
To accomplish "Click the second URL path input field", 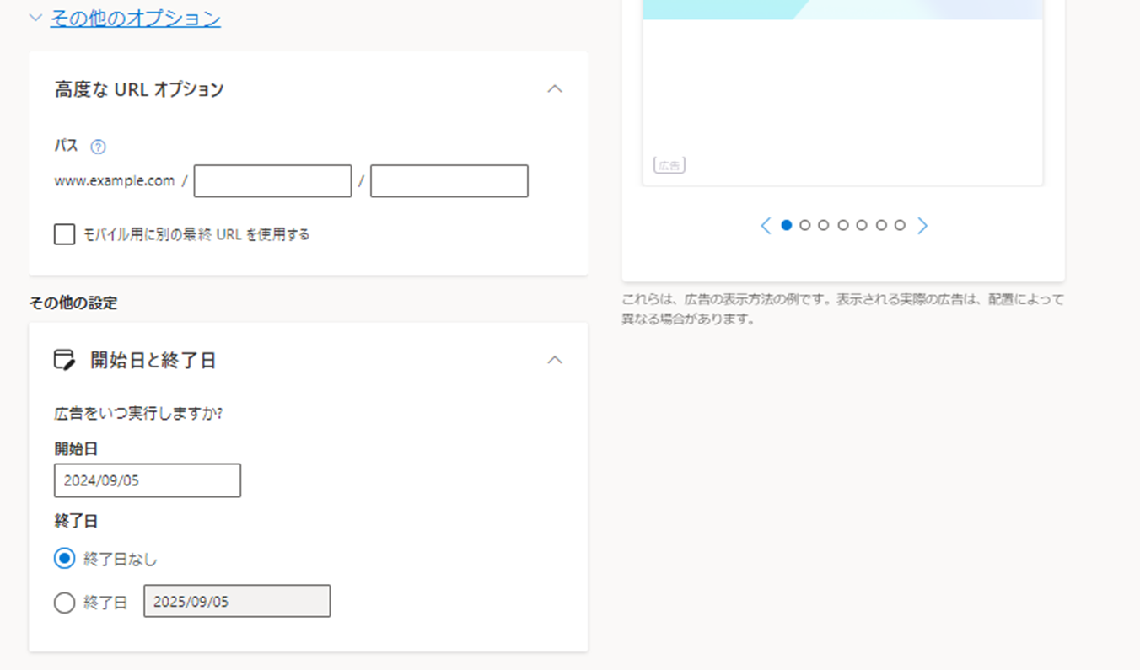I will [x=449, y=181].
